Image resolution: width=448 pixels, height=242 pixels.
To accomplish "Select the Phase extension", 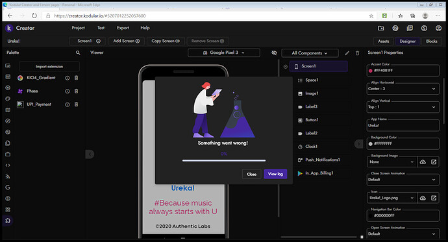I will coord(32,91).
